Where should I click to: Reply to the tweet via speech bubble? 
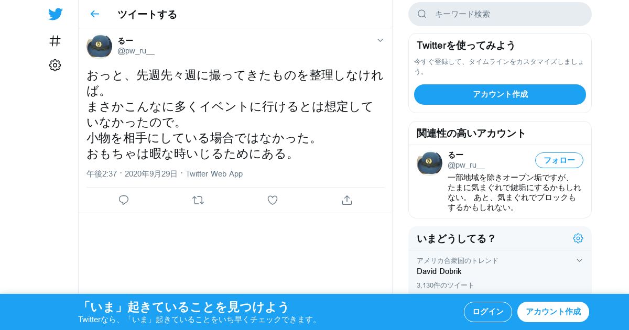coord(124,200)
